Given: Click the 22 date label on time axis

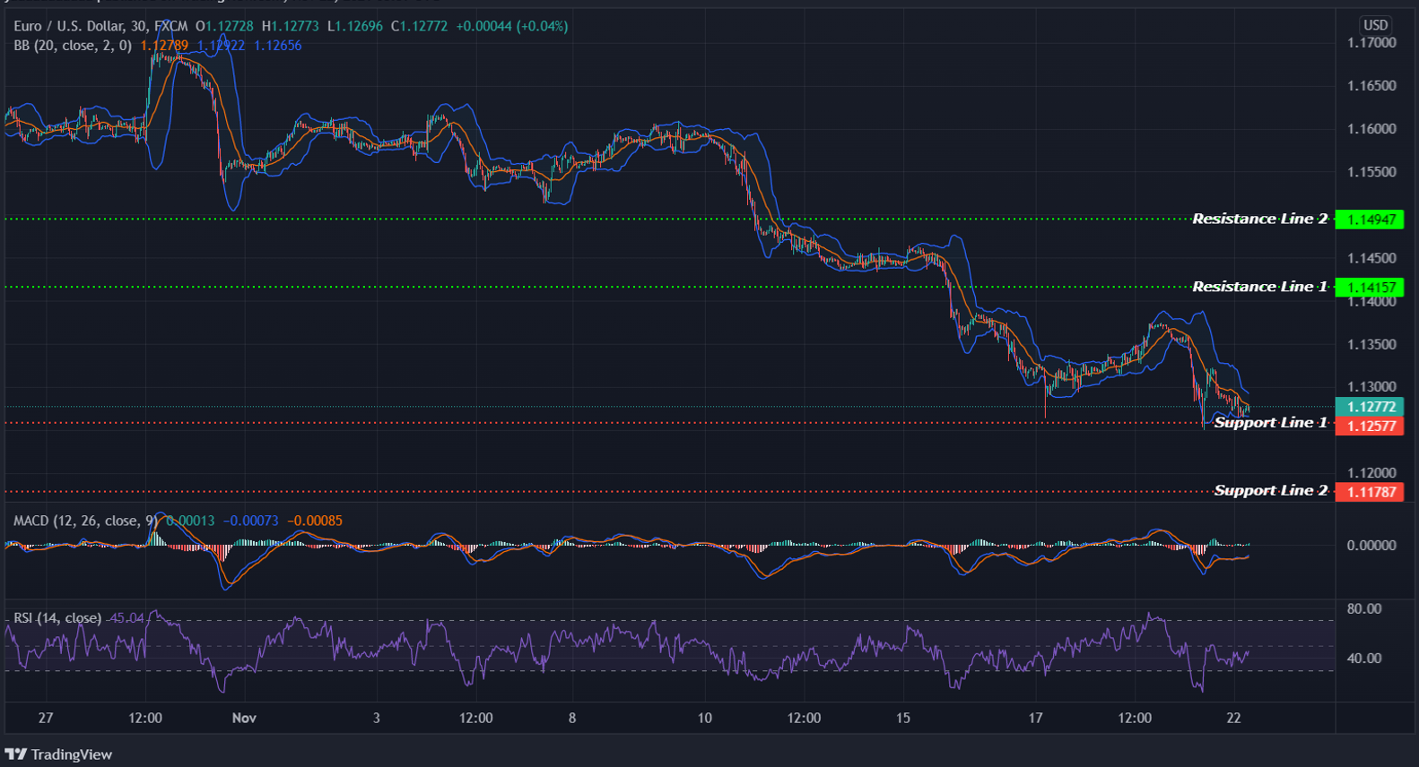Looking at the screenshot, I should (x=1233, y=718).
